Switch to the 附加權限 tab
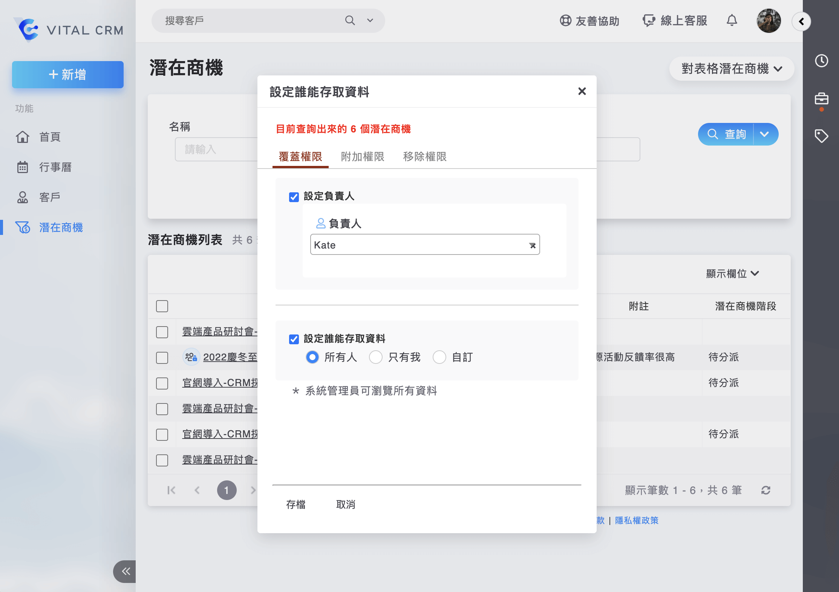The image size is (839, 592). pos(362,157)
